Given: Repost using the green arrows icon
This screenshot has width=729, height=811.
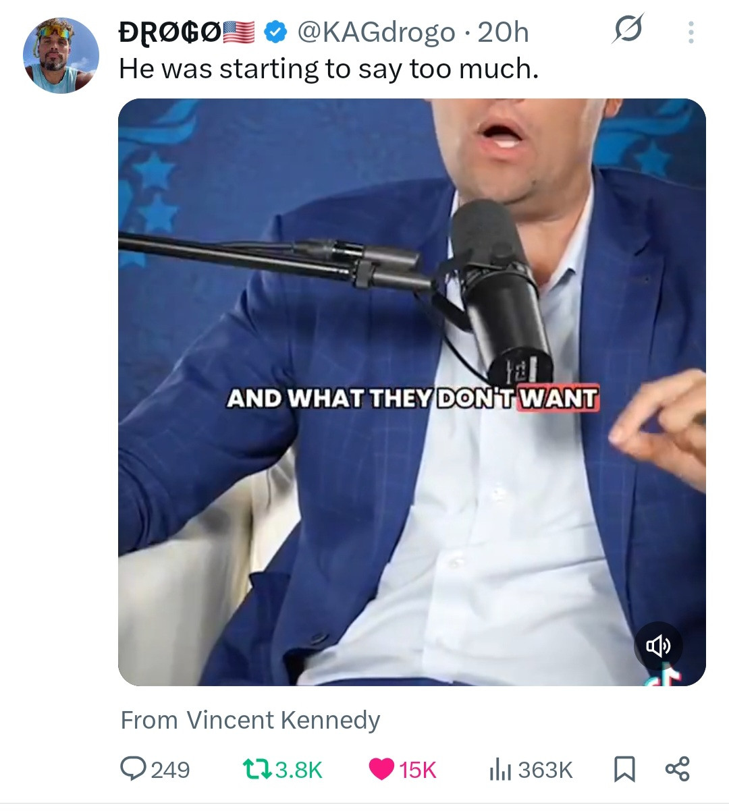Looking at the screenshot, I should [257, 768].
